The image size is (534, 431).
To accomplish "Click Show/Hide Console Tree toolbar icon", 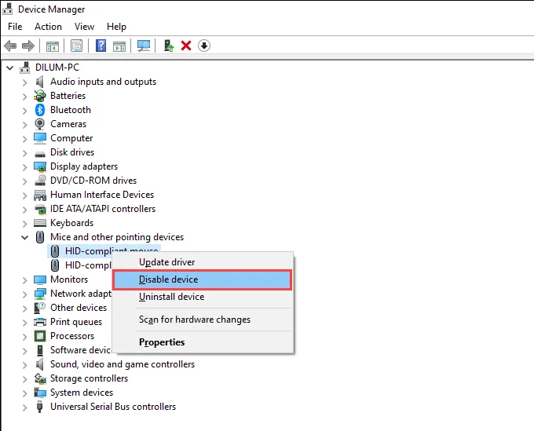I will coord(52,46).
